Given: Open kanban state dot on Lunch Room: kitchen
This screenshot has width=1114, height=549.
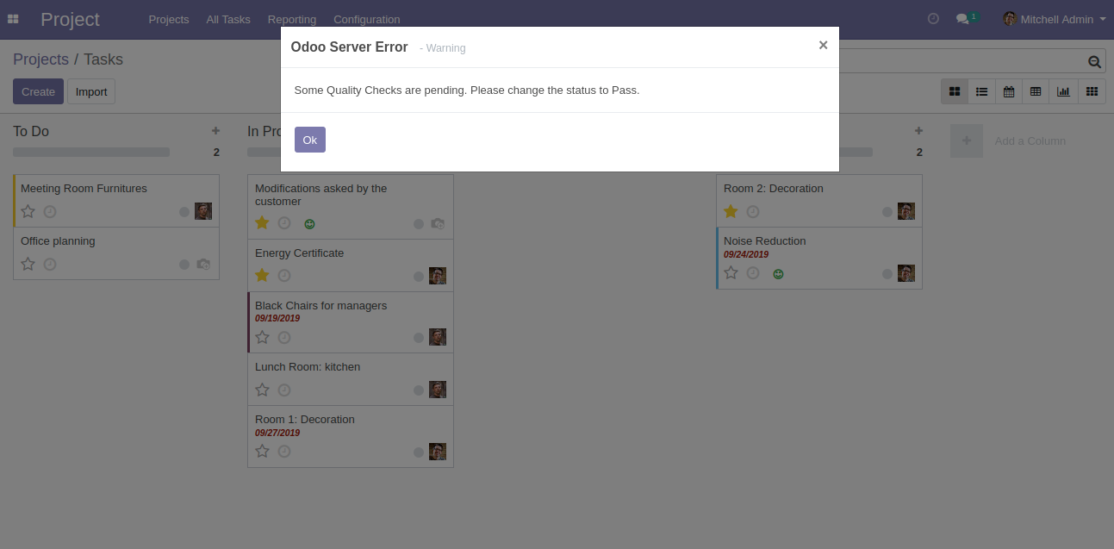Looking at the screenshot, I should (x=419, y=390).
